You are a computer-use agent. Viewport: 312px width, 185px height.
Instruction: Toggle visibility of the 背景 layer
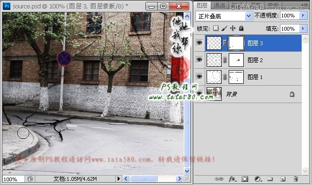pos(200,93)
